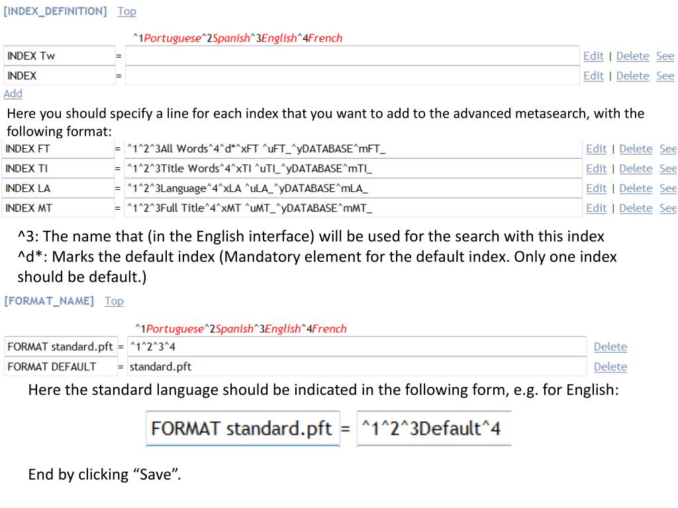The width and height of the screenshot is (678, 508).
Task: Click the INDEX MT value field
Action: click(x=352, y=208)
